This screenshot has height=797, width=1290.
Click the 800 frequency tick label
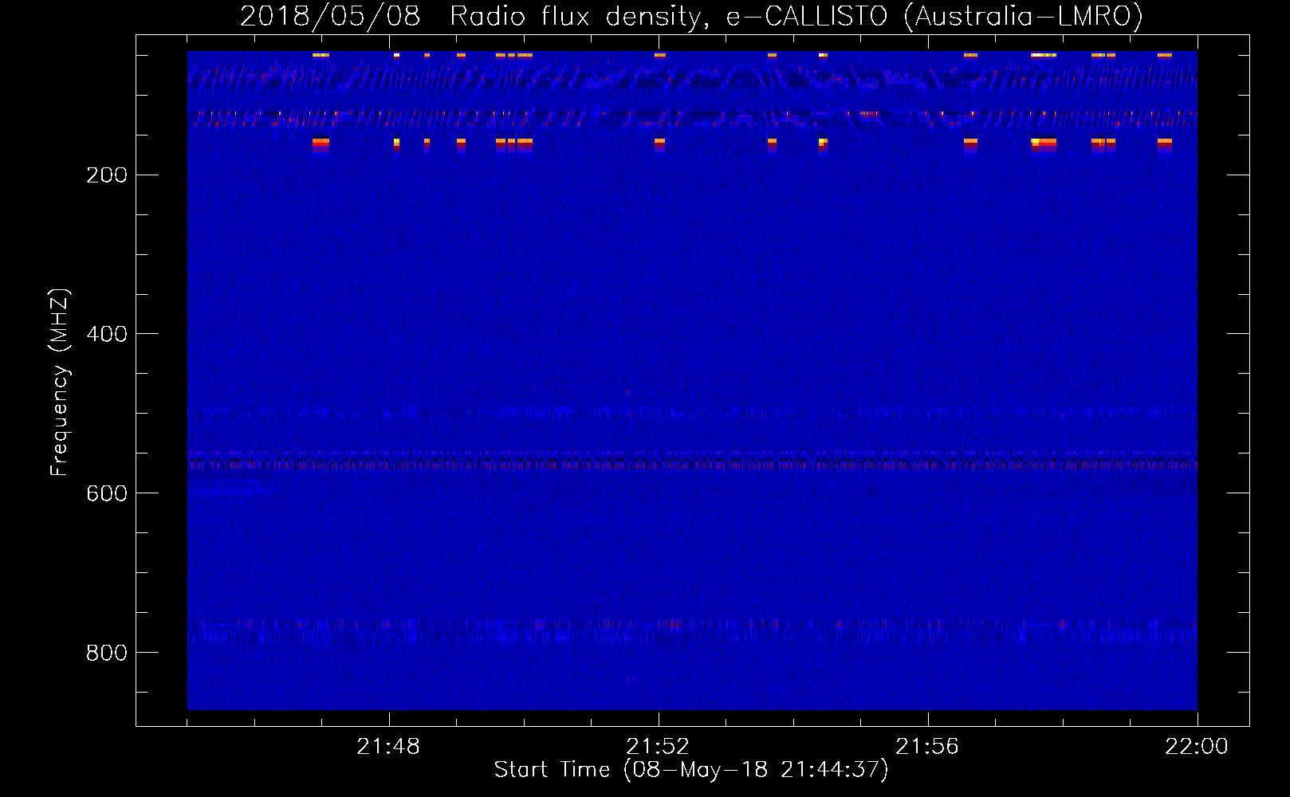pos(107,653)
